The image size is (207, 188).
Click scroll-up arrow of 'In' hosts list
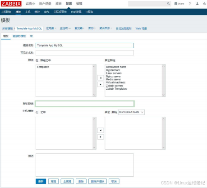(x=94, y=119)
